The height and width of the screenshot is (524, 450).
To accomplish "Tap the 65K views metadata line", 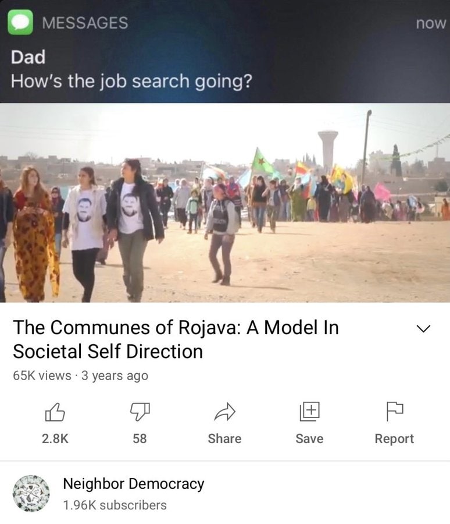I will point(80,376).
